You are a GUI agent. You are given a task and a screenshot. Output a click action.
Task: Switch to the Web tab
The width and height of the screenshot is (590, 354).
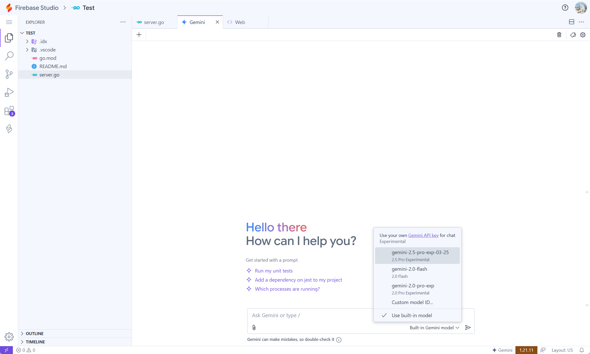tap(245, 22)
